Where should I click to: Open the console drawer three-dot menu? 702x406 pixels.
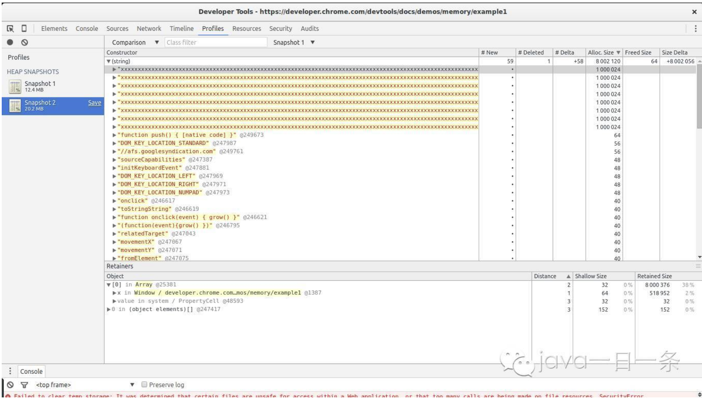[x=10, y=371]
